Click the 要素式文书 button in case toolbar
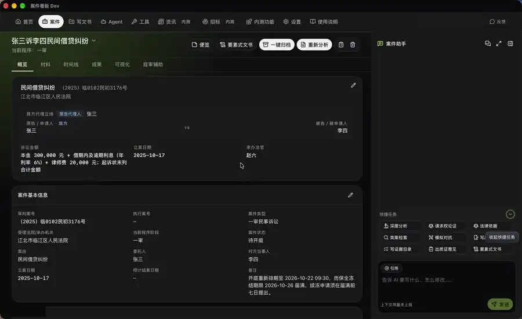Image resolution: width=522 pixels, height=319 pixels. point(236,45)
